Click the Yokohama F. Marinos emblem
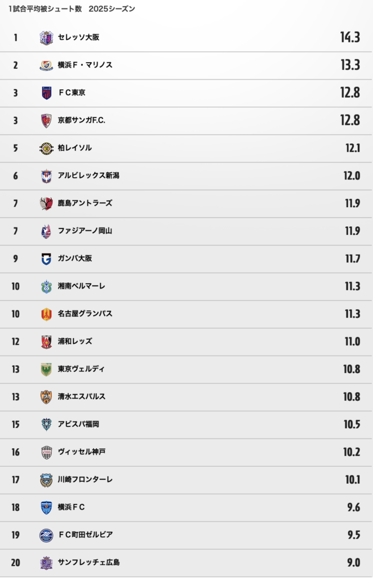373x578 pixels. 46,65
